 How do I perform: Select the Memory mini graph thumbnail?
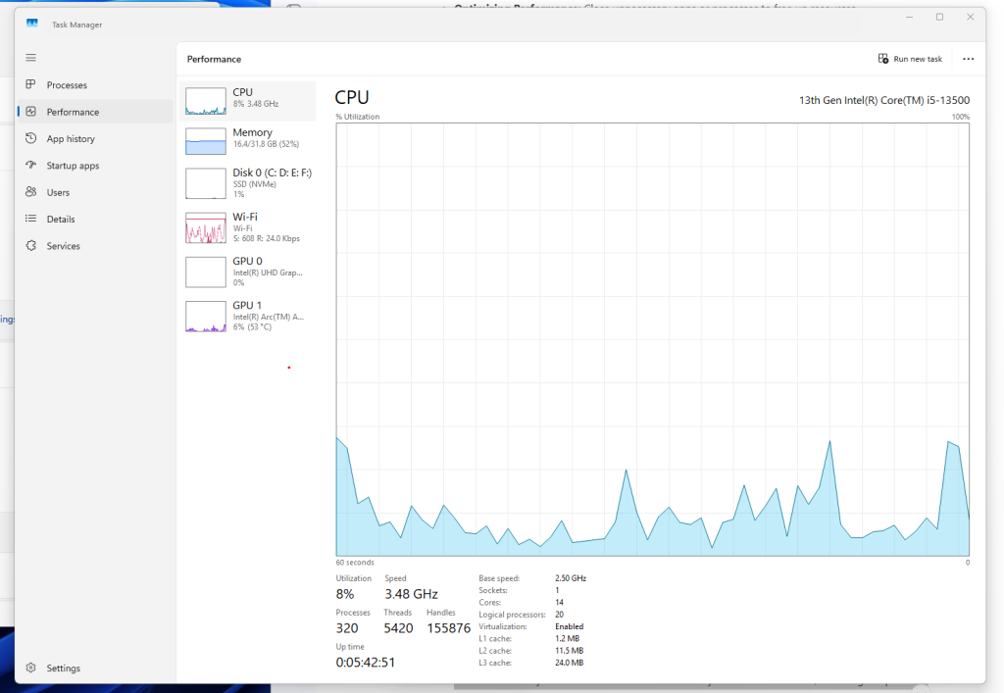pyautogui.click(x=206, y=141)
